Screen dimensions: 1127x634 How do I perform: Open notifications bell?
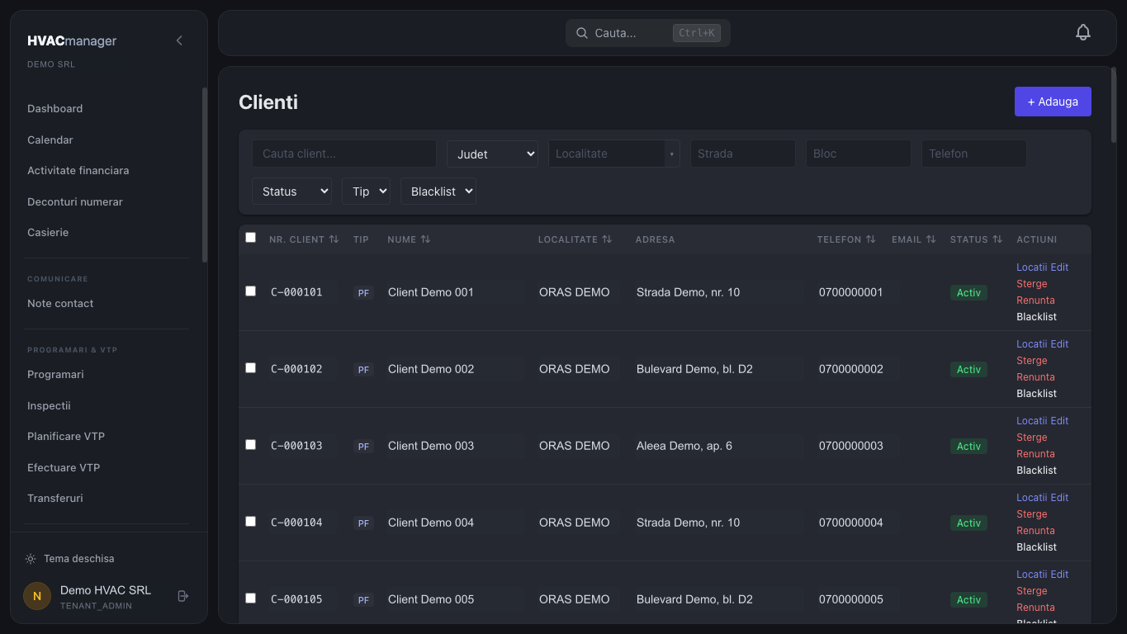click(x=1083, y=32)
